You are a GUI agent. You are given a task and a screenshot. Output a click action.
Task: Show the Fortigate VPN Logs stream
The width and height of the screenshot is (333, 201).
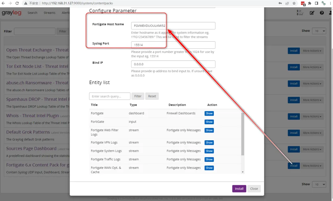pyautogui.click(x=209, y=143)
